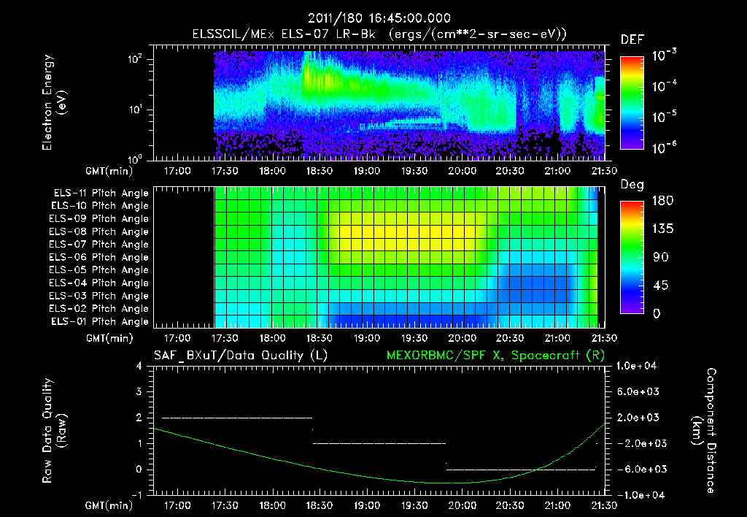Click the green MEXORBMC/SPF X, Spacecraft (R) legend

495,356
